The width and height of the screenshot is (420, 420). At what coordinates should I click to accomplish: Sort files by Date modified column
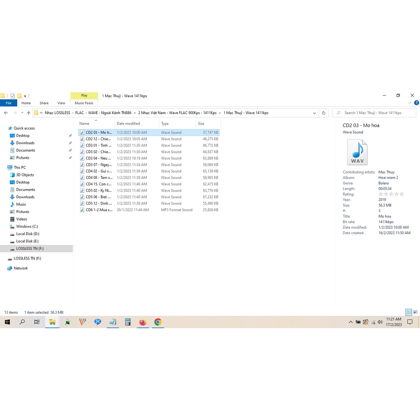(128, 124)
